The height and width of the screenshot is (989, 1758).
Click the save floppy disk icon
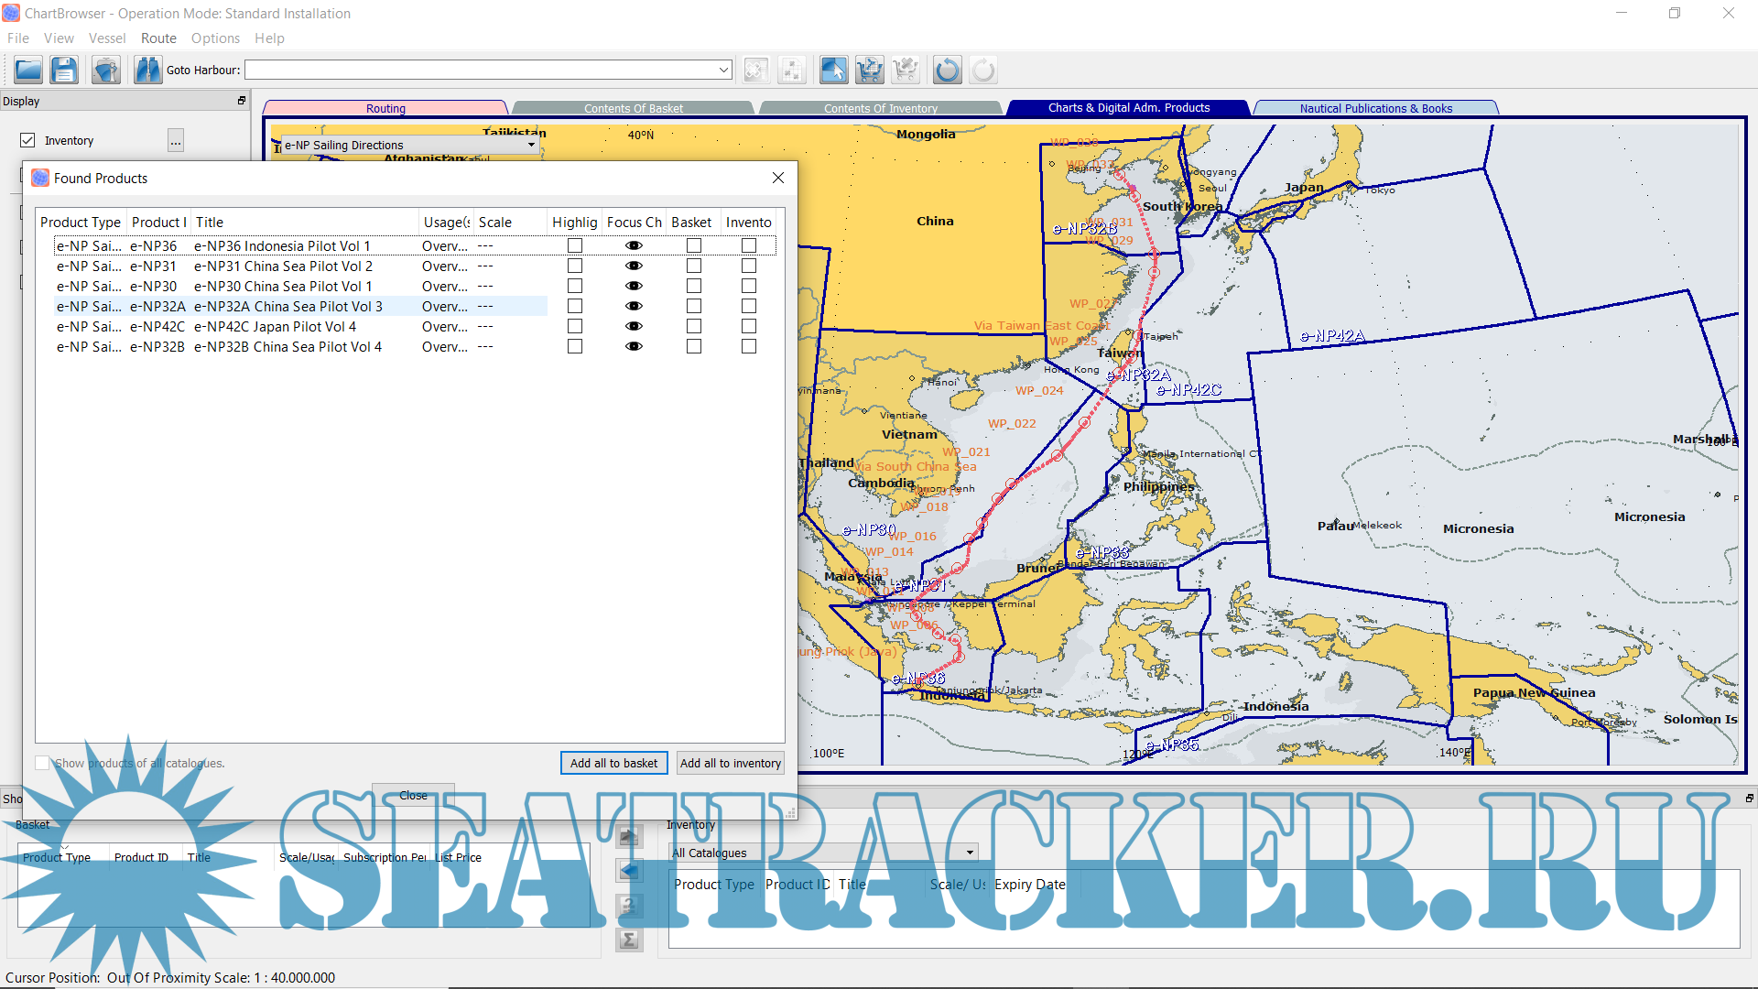tap(64, 70)
